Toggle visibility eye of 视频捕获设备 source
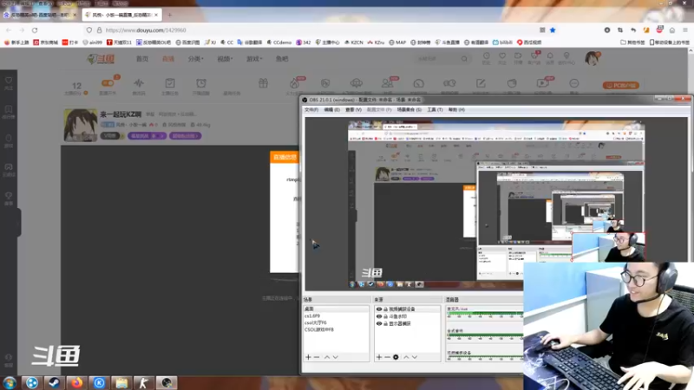Screen dimensions: 694x390 379,309
